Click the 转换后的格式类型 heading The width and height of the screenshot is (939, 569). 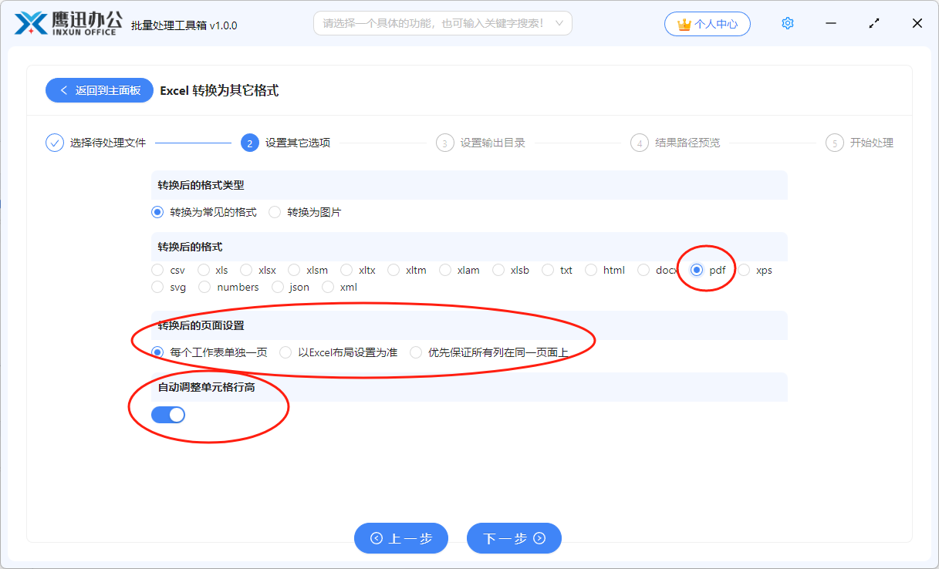pyautogui.click(x=201, y=185)
